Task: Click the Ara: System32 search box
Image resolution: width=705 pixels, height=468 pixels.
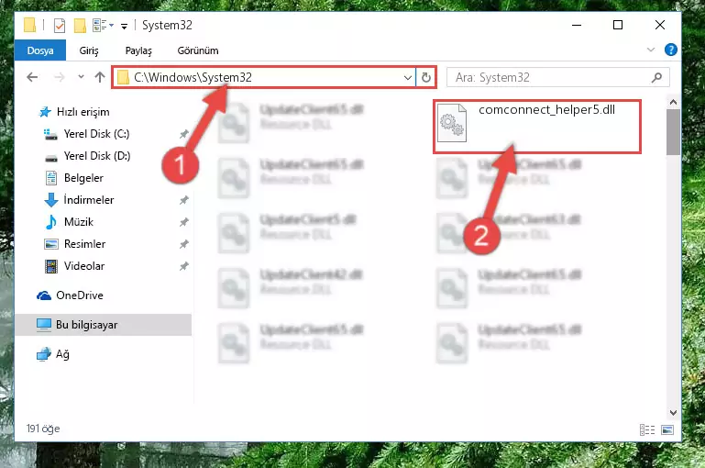Action: [x=558, y=77]
